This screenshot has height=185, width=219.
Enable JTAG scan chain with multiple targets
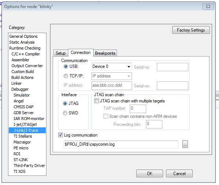pyautogui.click(x=97, y=101)
